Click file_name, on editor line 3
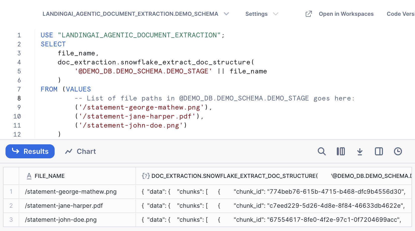The height and width of the screenshot is (231, 415). [x=78, y=53]
